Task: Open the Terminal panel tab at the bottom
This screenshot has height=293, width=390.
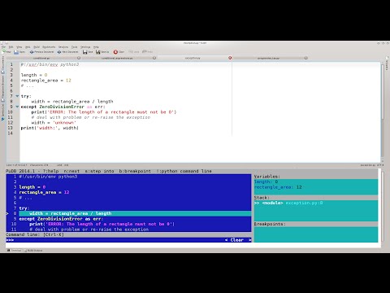Action: (x=14, y=251)
